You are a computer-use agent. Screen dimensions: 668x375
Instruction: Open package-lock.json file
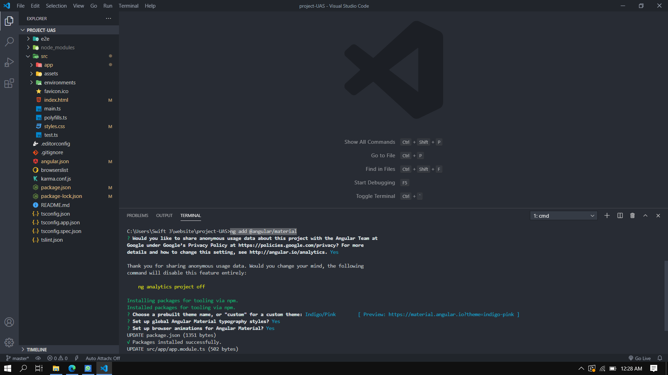click(69, 196)
